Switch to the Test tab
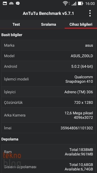The image size is (97, 173). (16, 24)
